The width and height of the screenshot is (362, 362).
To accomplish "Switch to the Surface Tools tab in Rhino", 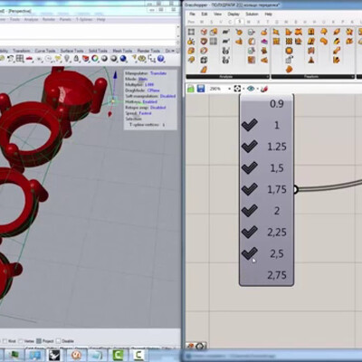I will click(x=71, y=51).
